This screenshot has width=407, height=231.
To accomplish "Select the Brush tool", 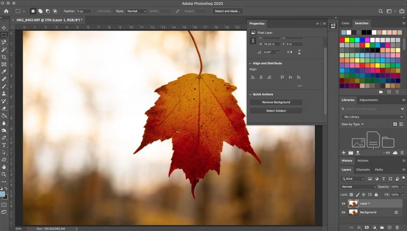I will click(4, 86).
